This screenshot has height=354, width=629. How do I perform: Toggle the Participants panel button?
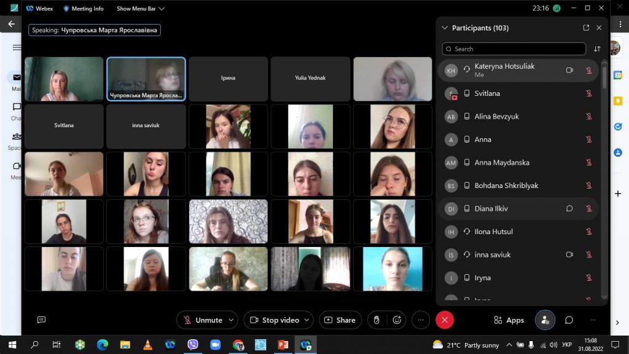545,320
